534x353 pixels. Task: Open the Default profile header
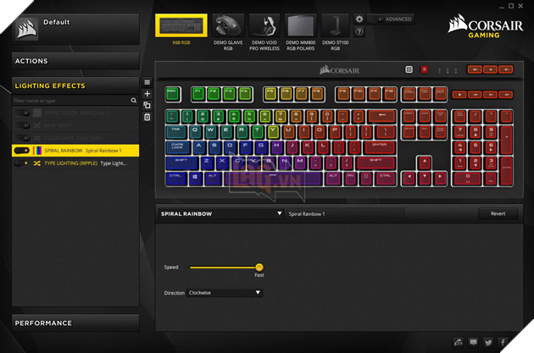point(75,29)
